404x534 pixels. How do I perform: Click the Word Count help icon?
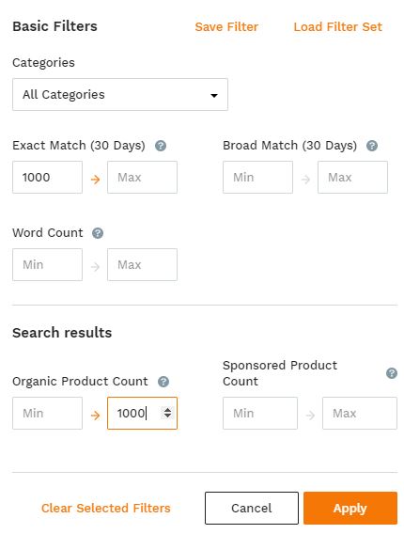point(98,233)
